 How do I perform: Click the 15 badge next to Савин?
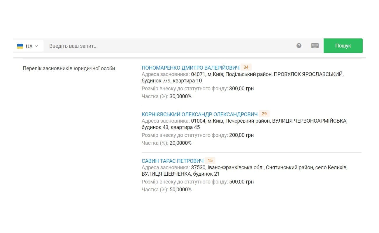(210, 160)
